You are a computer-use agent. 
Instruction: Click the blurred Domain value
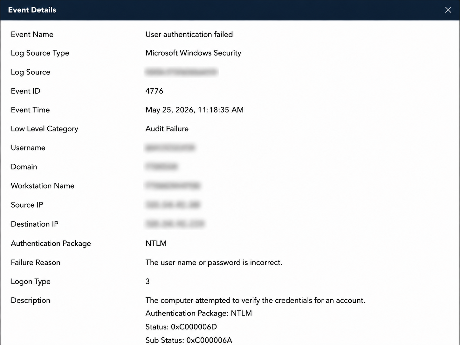(161, 167)
